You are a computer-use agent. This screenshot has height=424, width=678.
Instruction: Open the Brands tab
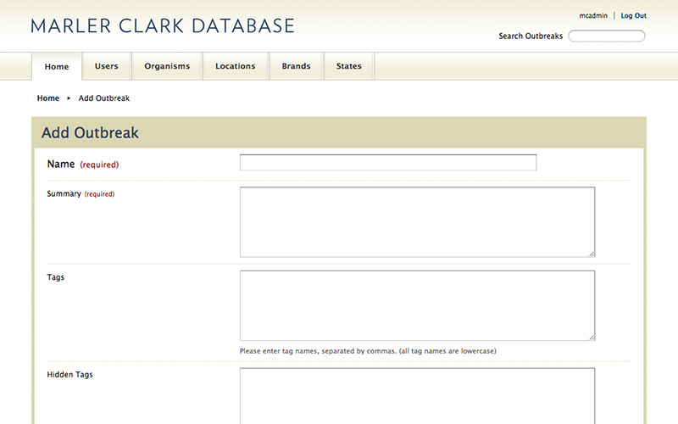pyautogui.click(x=296, y=66)
